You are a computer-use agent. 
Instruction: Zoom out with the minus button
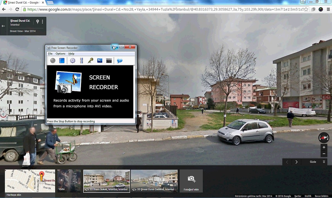[324, 154]
